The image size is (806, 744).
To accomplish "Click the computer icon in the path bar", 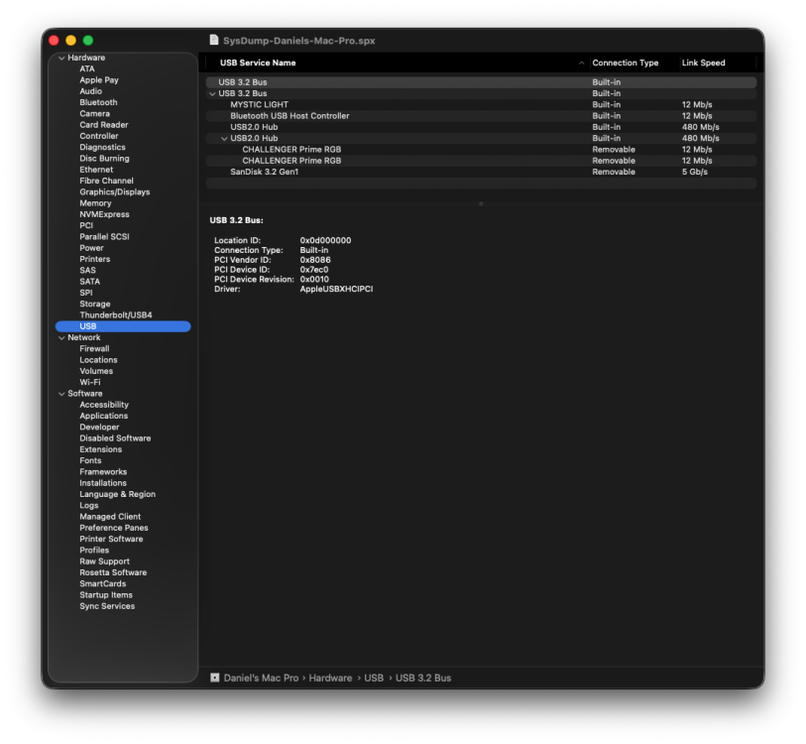I will pyautogui.click(x=215, y=678).
